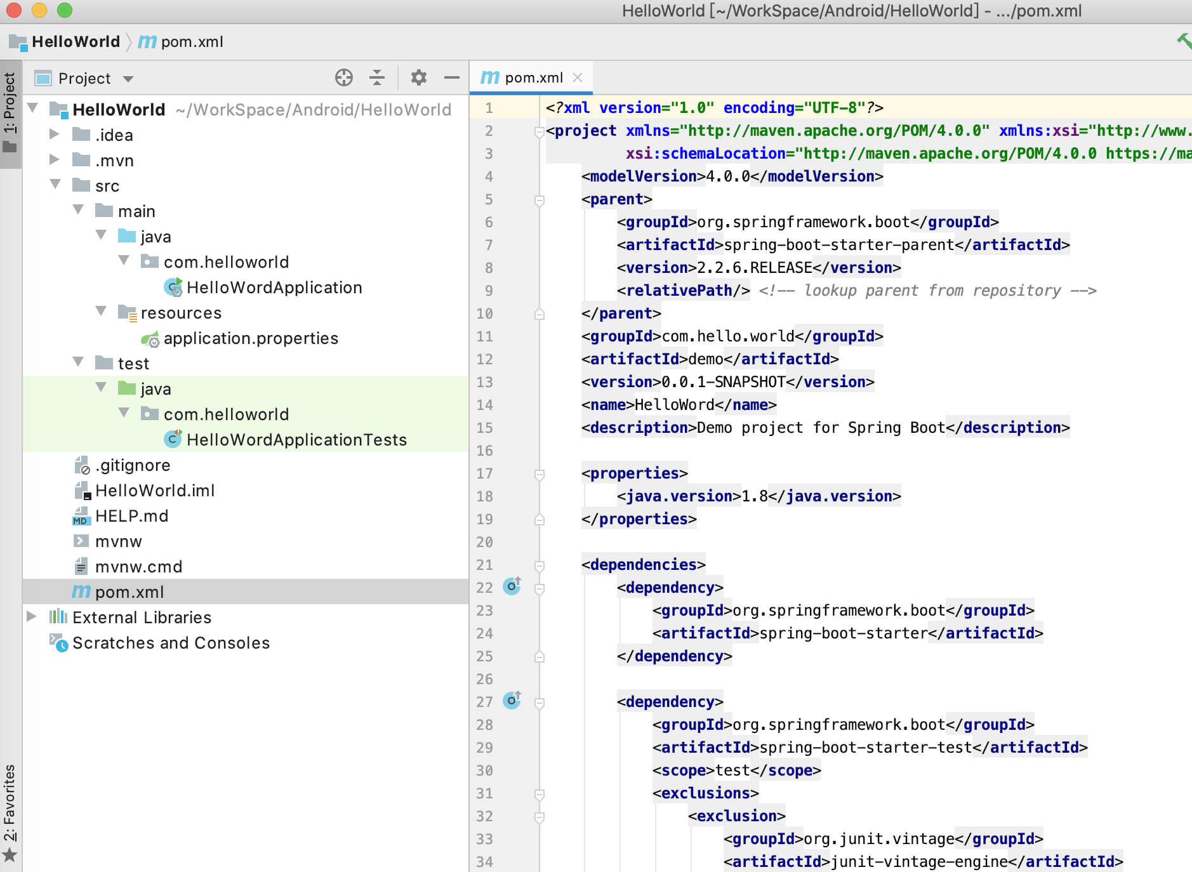This screenshot has width=1192, height=872.
Task: Open Project panel settings gear
Action: (x=418, y=77)
